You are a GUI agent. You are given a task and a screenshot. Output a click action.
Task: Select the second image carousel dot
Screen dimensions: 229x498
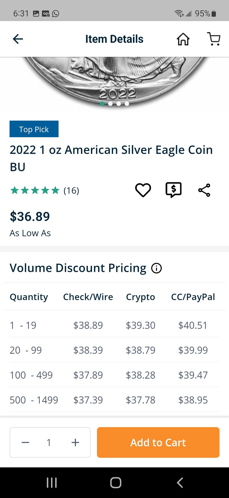110,104
